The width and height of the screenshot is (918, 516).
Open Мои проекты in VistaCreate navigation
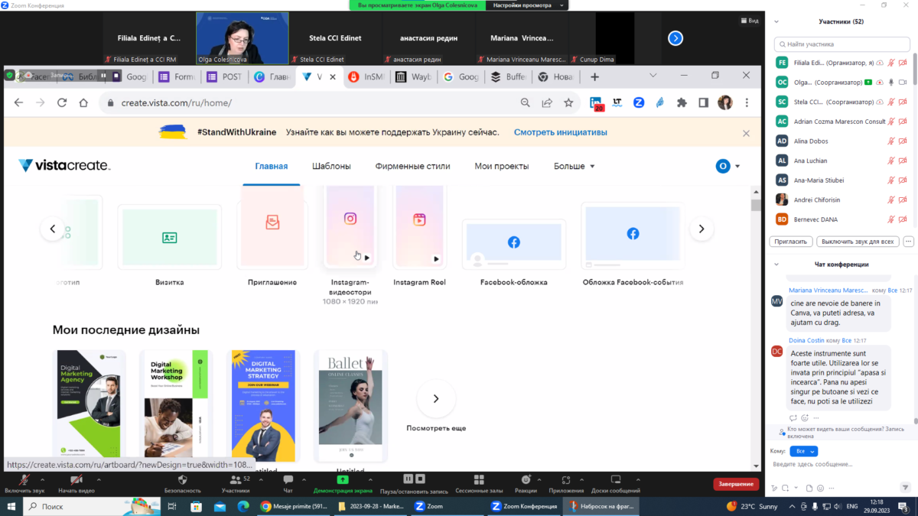point(501,166)
